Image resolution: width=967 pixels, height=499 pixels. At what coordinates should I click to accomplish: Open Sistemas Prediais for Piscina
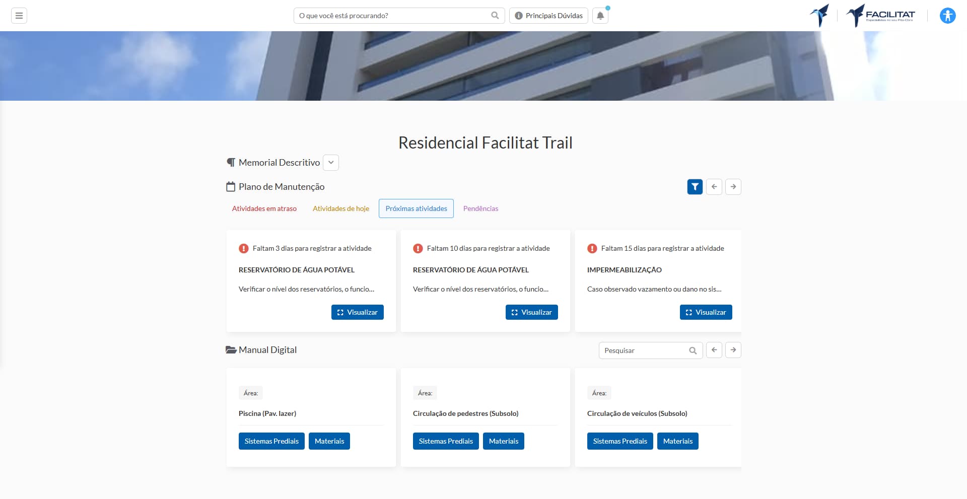[271, 441]
